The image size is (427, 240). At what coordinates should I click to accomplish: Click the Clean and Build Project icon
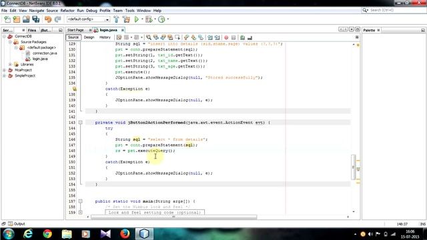pos(126,19)
